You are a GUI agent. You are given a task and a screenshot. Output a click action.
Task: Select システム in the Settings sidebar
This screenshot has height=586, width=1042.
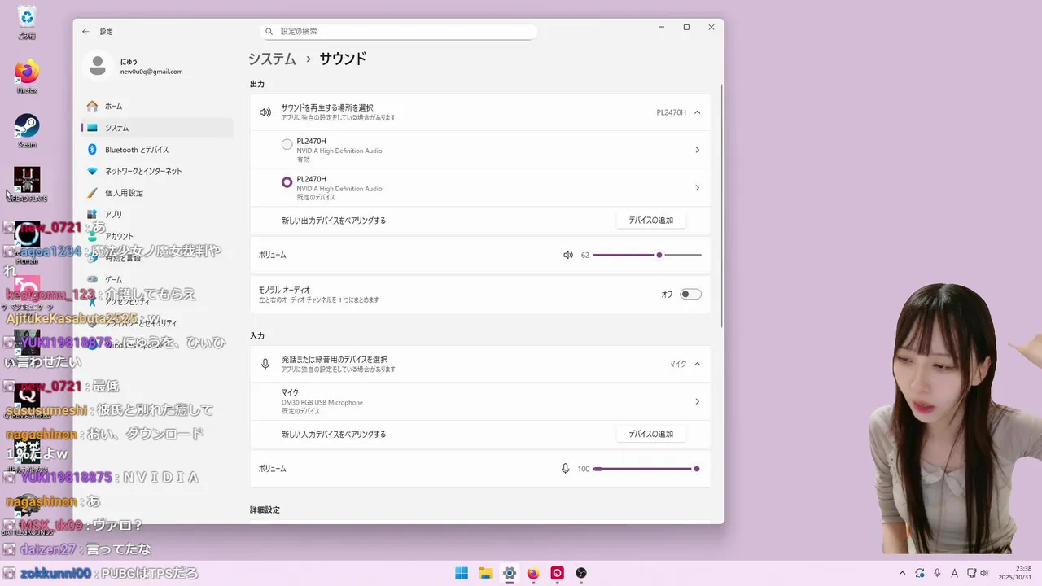pyautogui.click(x=157, y=128)
